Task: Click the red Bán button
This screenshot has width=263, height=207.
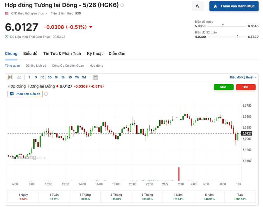Action: coord(246,87)
